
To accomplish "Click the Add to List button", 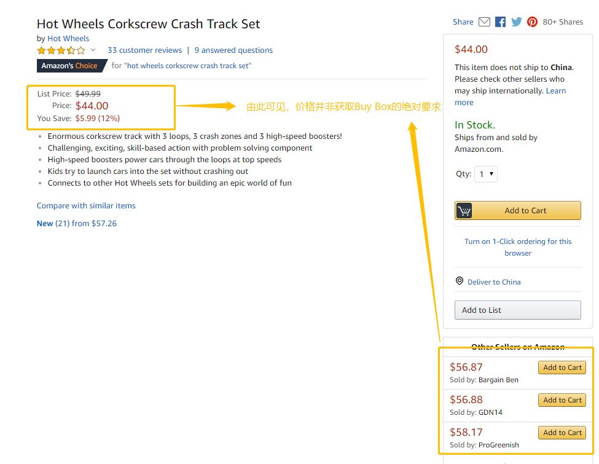I will pyautogui.click(x=517, y=310).
